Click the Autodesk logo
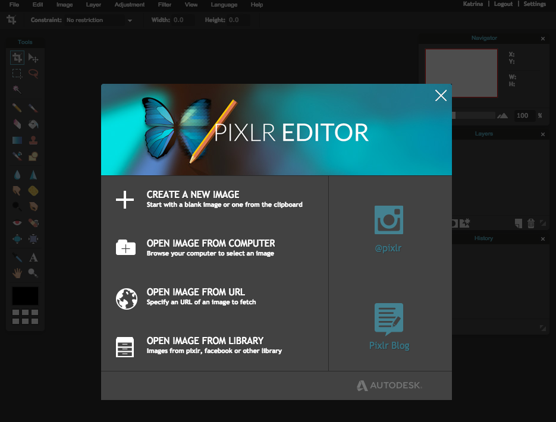This screenshot has height=422, width=556. pyautogui.click(x=389, y=386)
